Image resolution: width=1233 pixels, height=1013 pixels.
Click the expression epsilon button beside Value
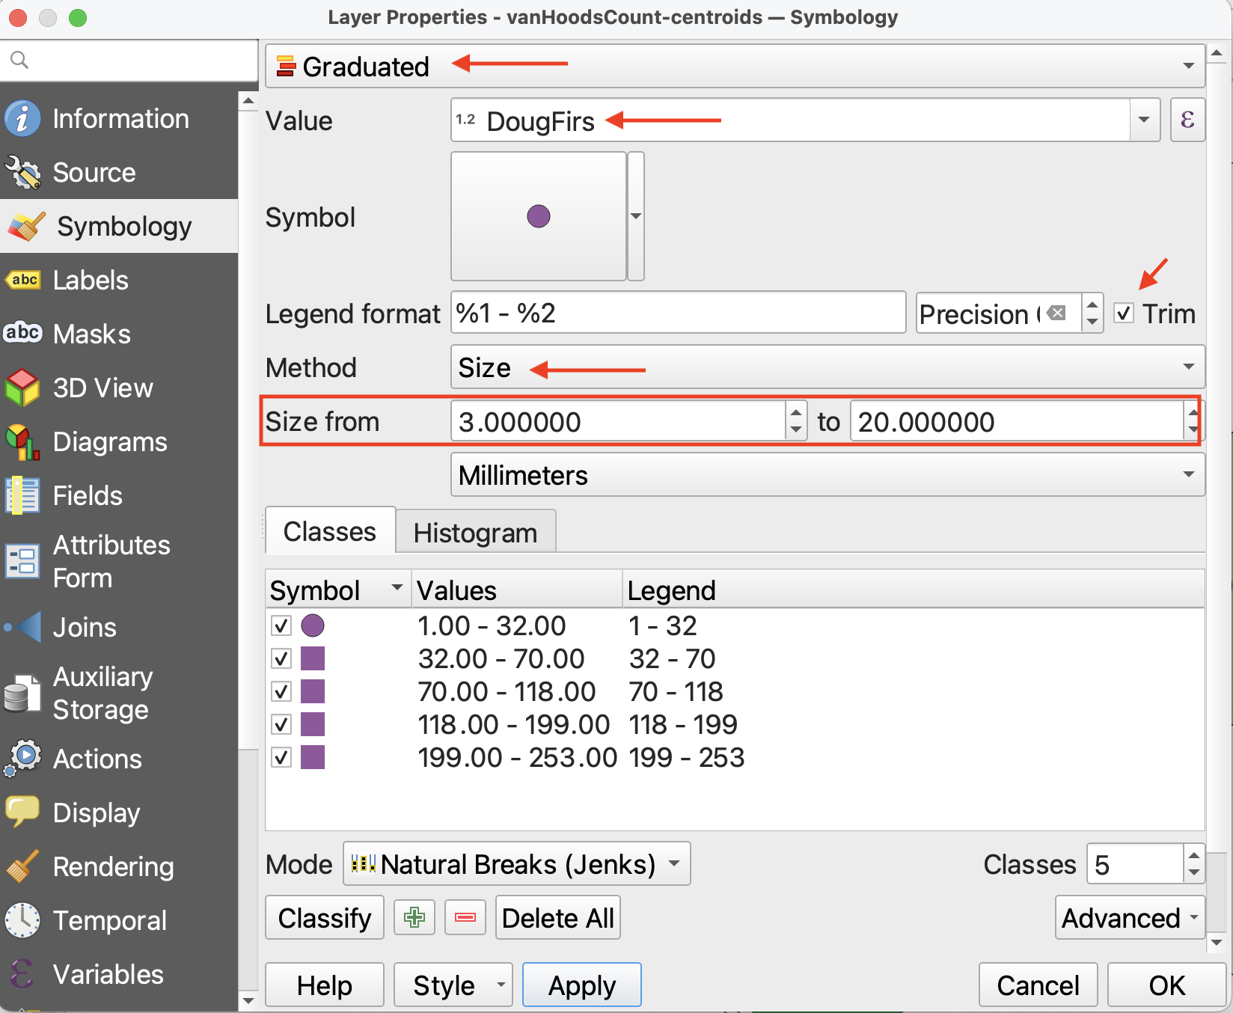(1187, 120)
